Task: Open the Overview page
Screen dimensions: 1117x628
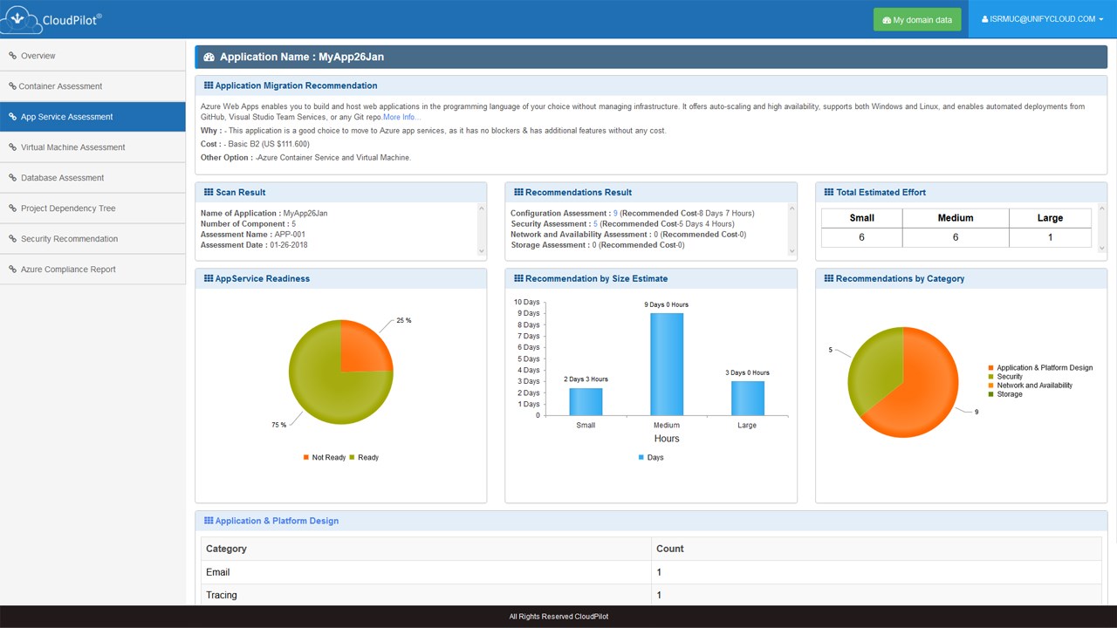Action: point(93,56)
